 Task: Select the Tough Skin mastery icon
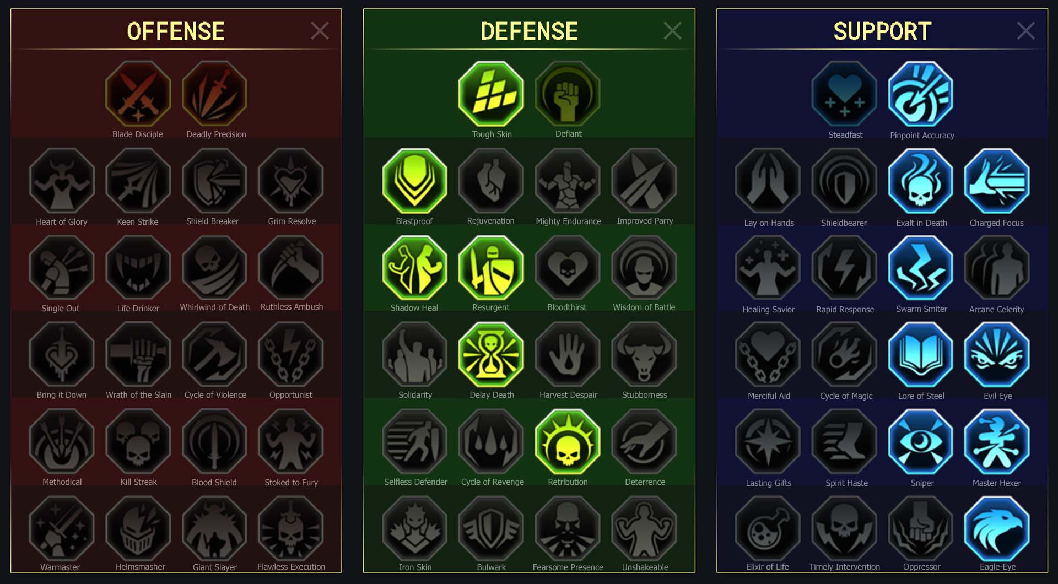[x=491, y=94]
